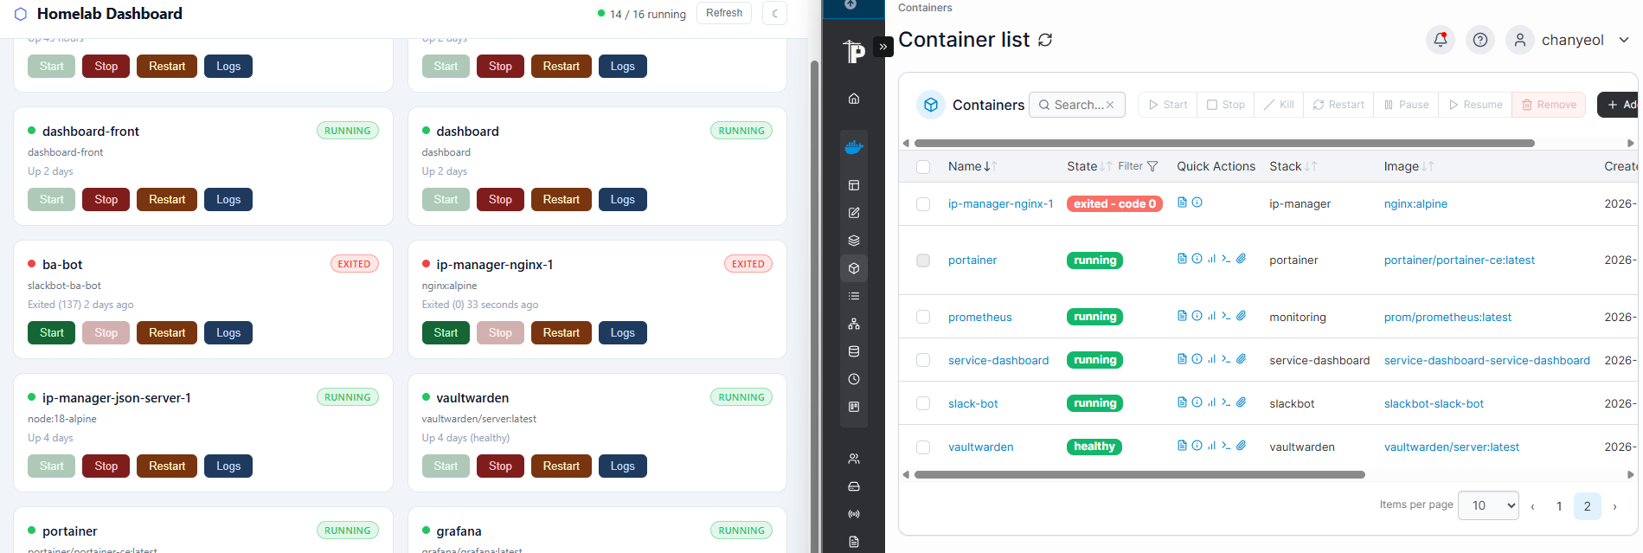
Task: Expand the chanyeol user menu
Action: point(1623,40)
